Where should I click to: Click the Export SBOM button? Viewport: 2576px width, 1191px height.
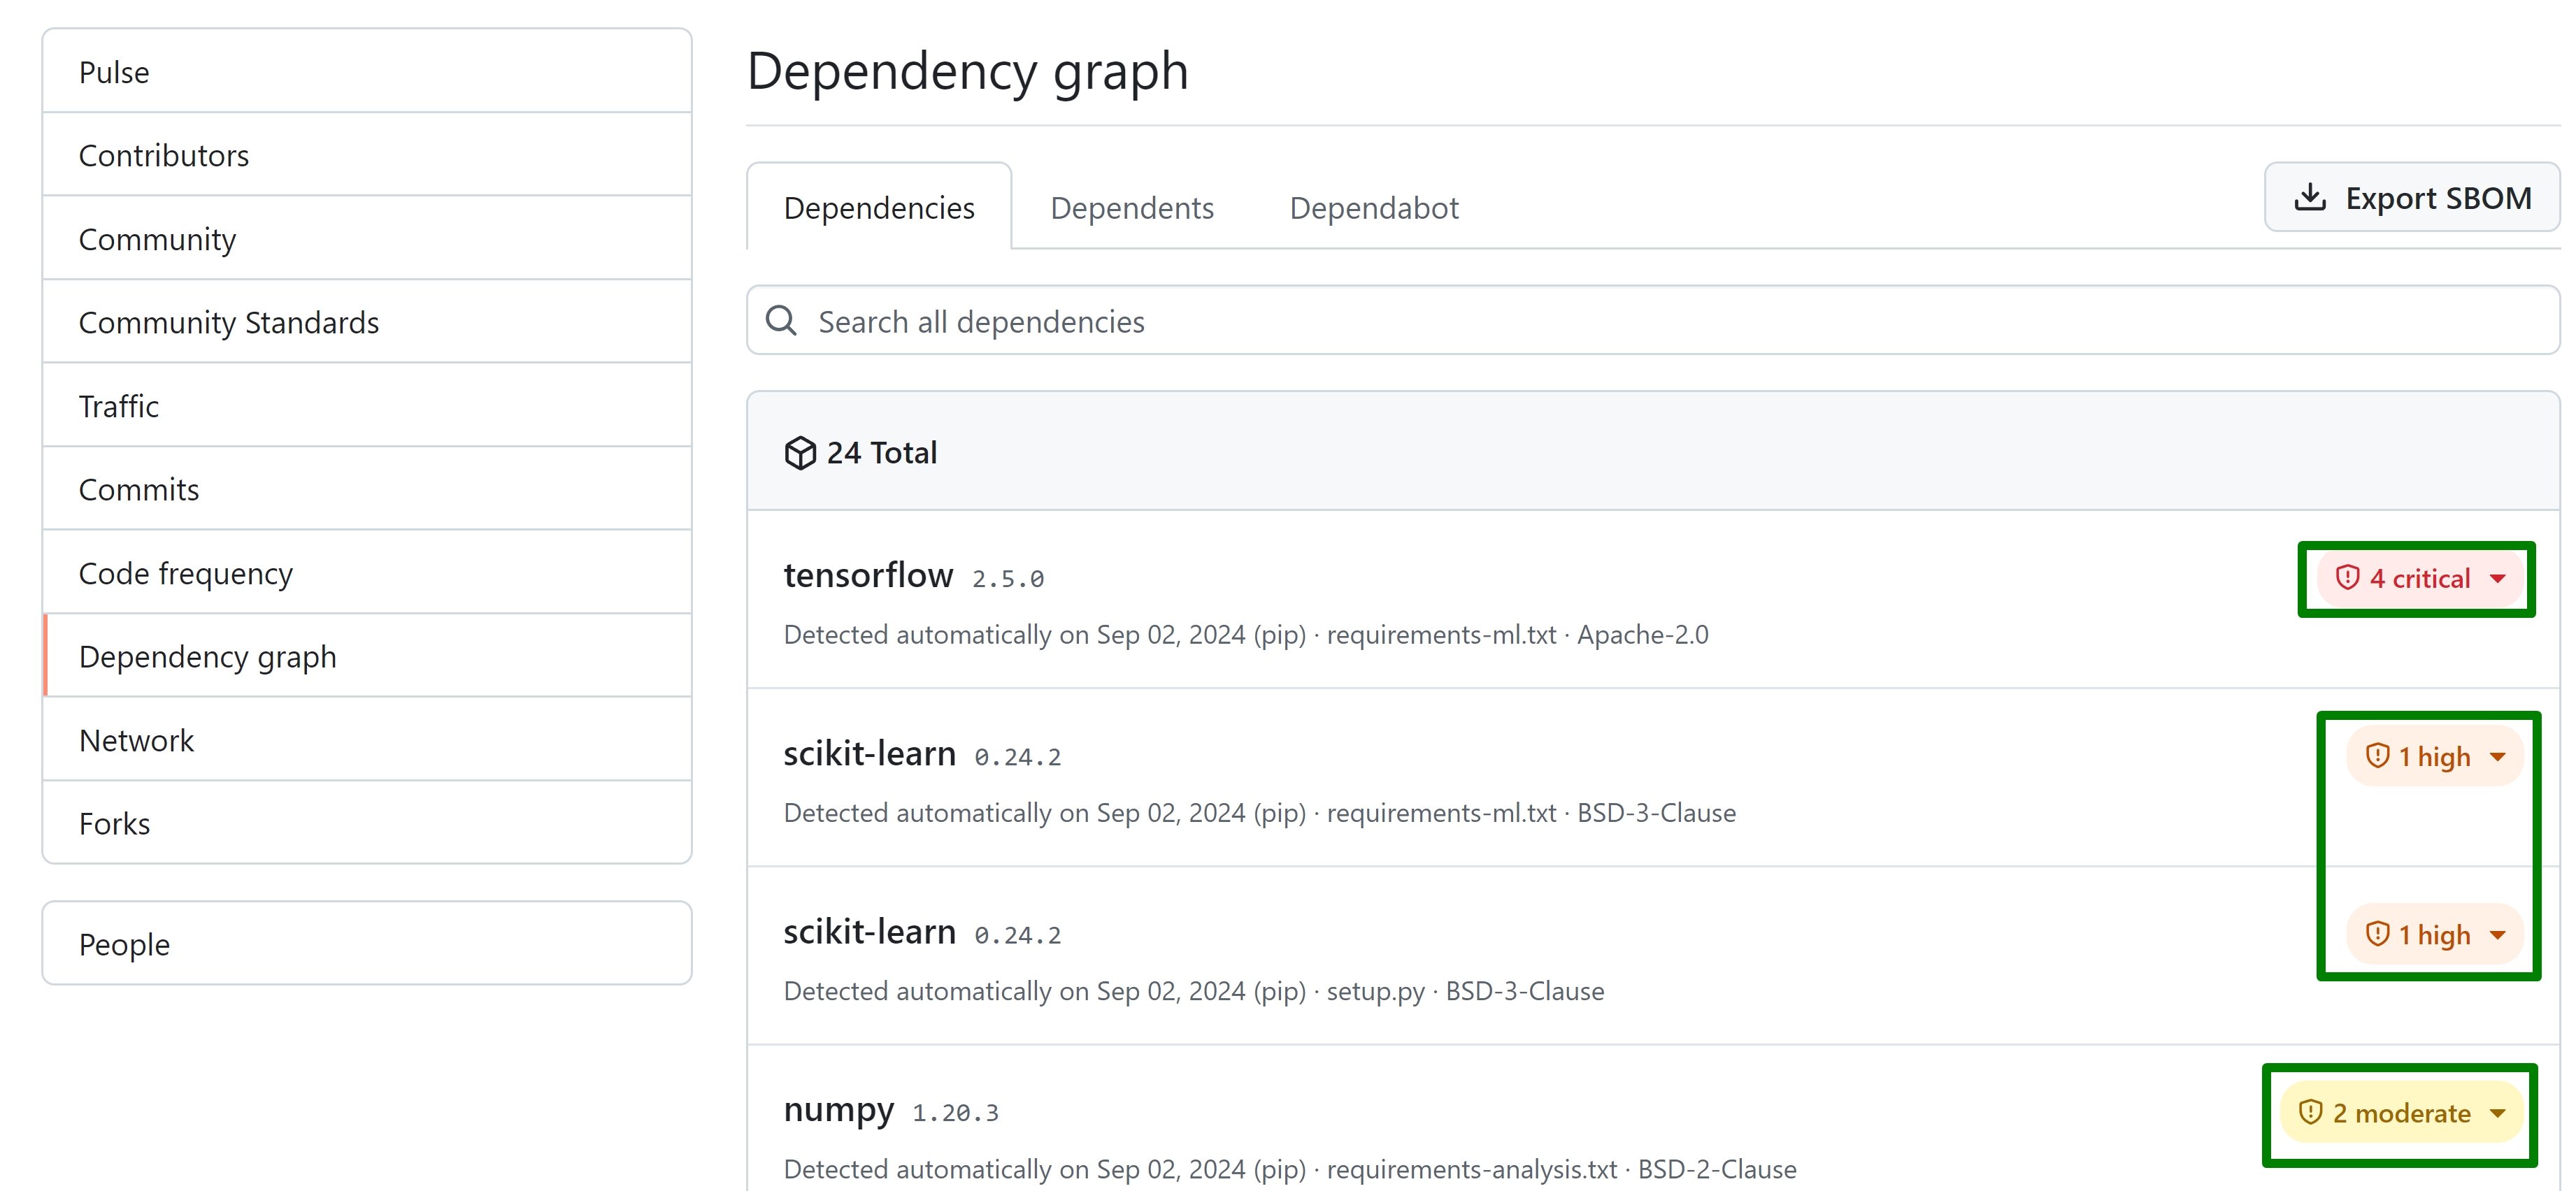click(x=2412, y=197)
